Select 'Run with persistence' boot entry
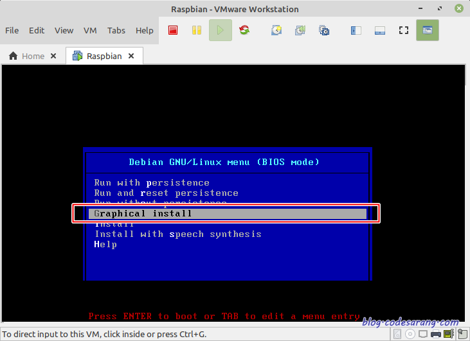470x341 pixels. [x=152, y=182]
